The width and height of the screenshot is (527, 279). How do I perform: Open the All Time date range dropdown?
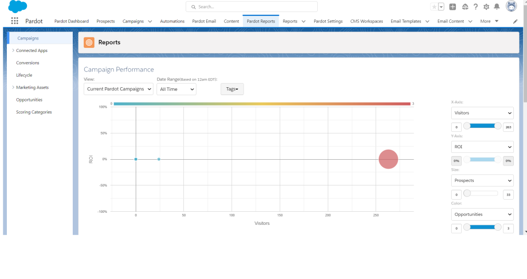point(177,89)
